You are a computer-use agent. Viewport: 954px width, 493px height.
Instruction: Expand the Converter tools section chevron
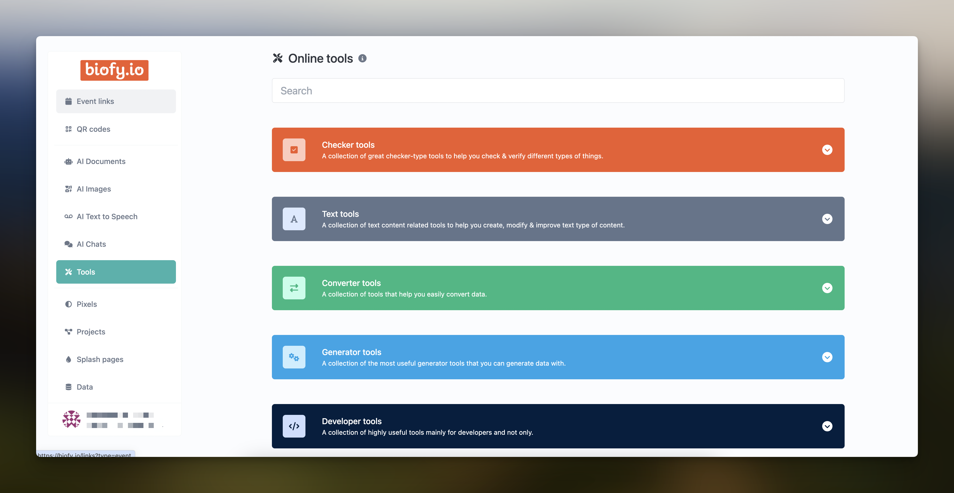[x=827, y=288]
